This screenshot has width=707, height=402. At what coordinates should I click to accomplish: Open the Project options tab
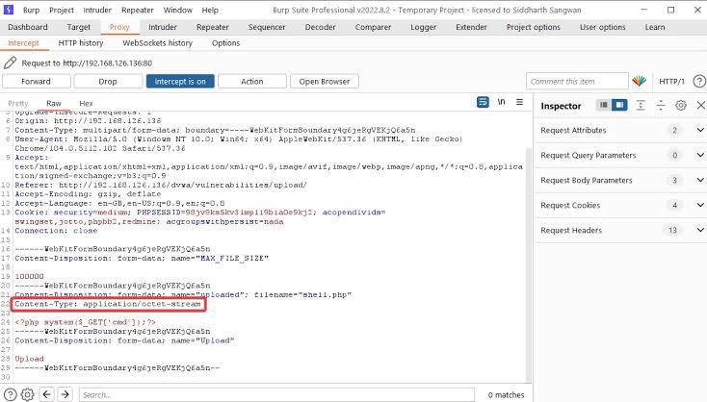point(534,27)
